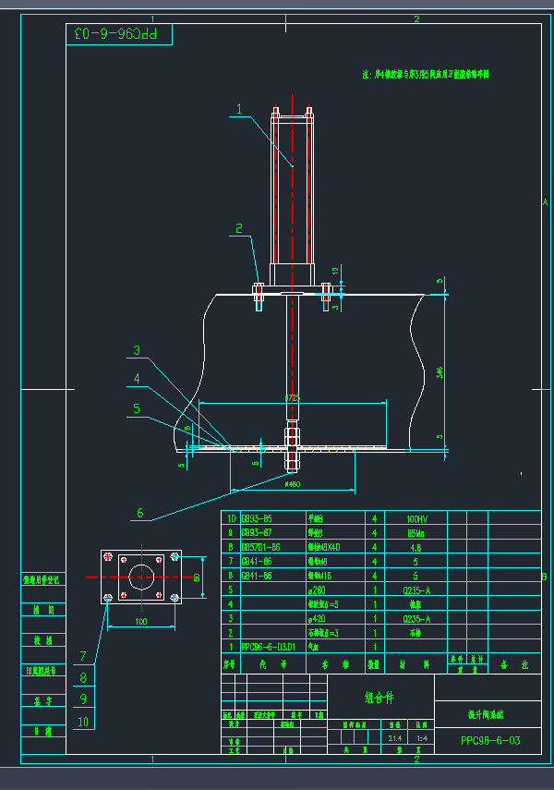Select balloon number 6 leader label
The image size is (554, 790).
pos(140,513)
